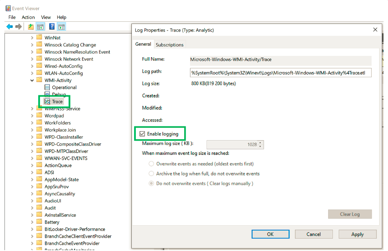Select the Trace log in the tree
The image size is (388, 251).
pyautogui.click(x=57, y=102)
